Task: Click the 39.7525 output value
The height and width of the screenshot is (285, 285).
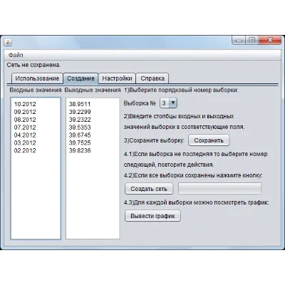Action: 80,143
